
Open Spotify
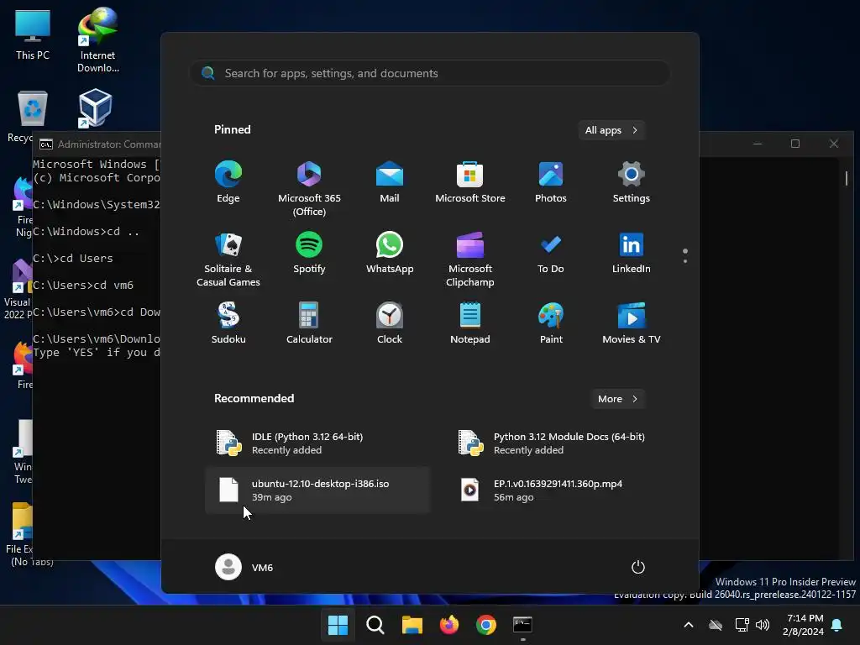tap(309, 253)
